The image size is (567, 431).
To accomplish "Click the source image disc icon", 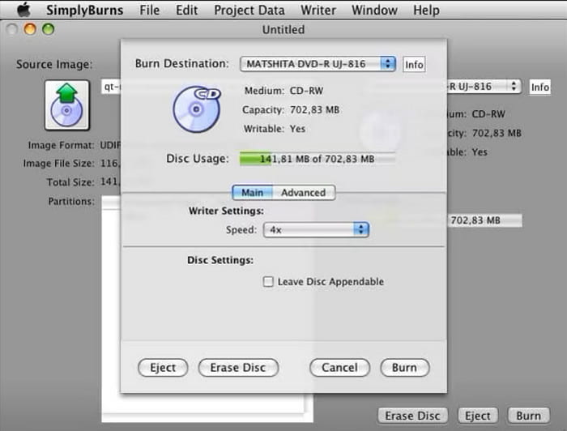I will pyautogui.click(x=67, y=105).
